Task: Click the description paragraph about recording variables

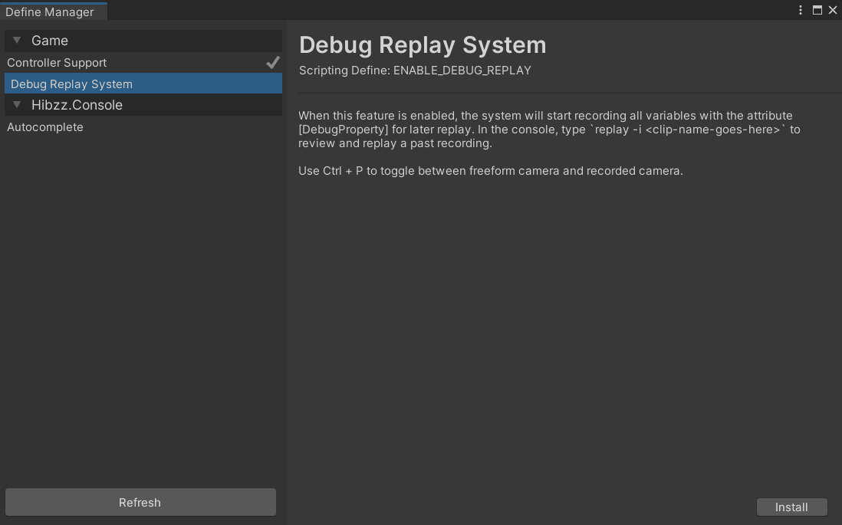Action: [x=549, y=130]
